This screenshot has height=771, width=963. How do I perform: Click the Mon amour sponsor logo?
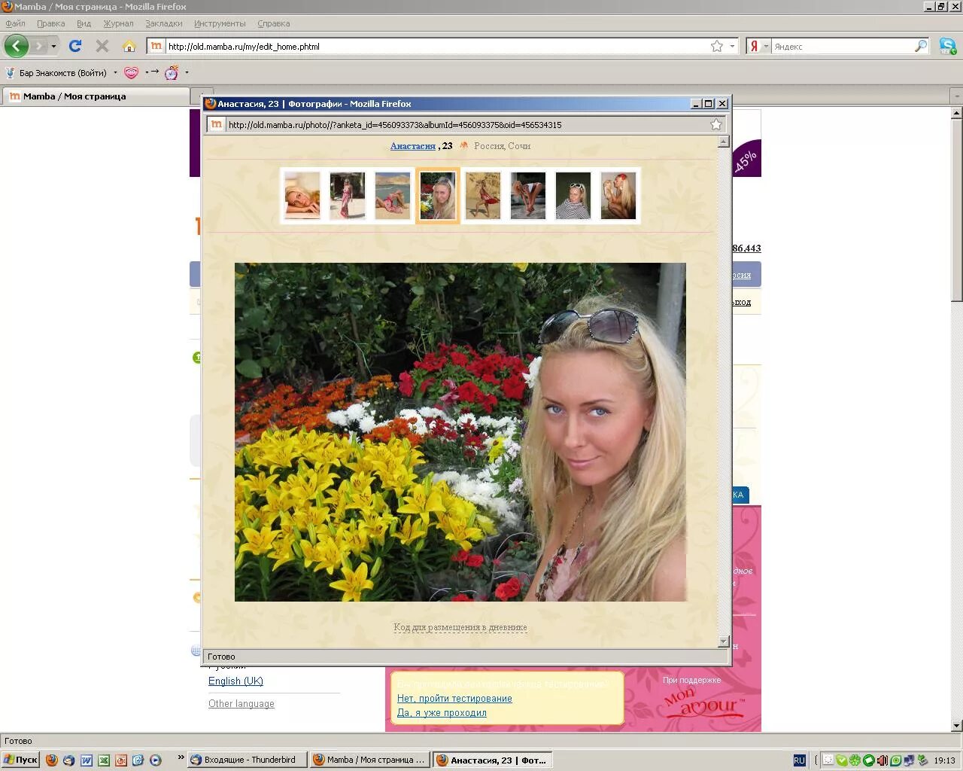coord(703,705)
